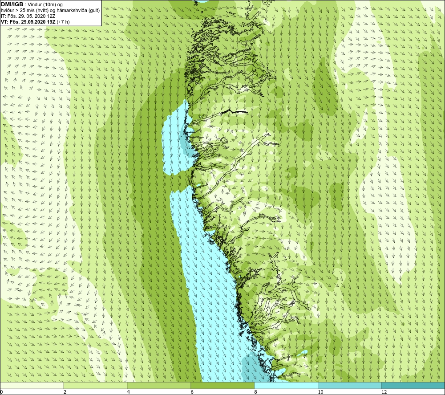Screen dimensions: 445x395
Task: Click the 'IT: Fös. 29. 05. 2020 12Z' line
Action: (x=28, y=16)
